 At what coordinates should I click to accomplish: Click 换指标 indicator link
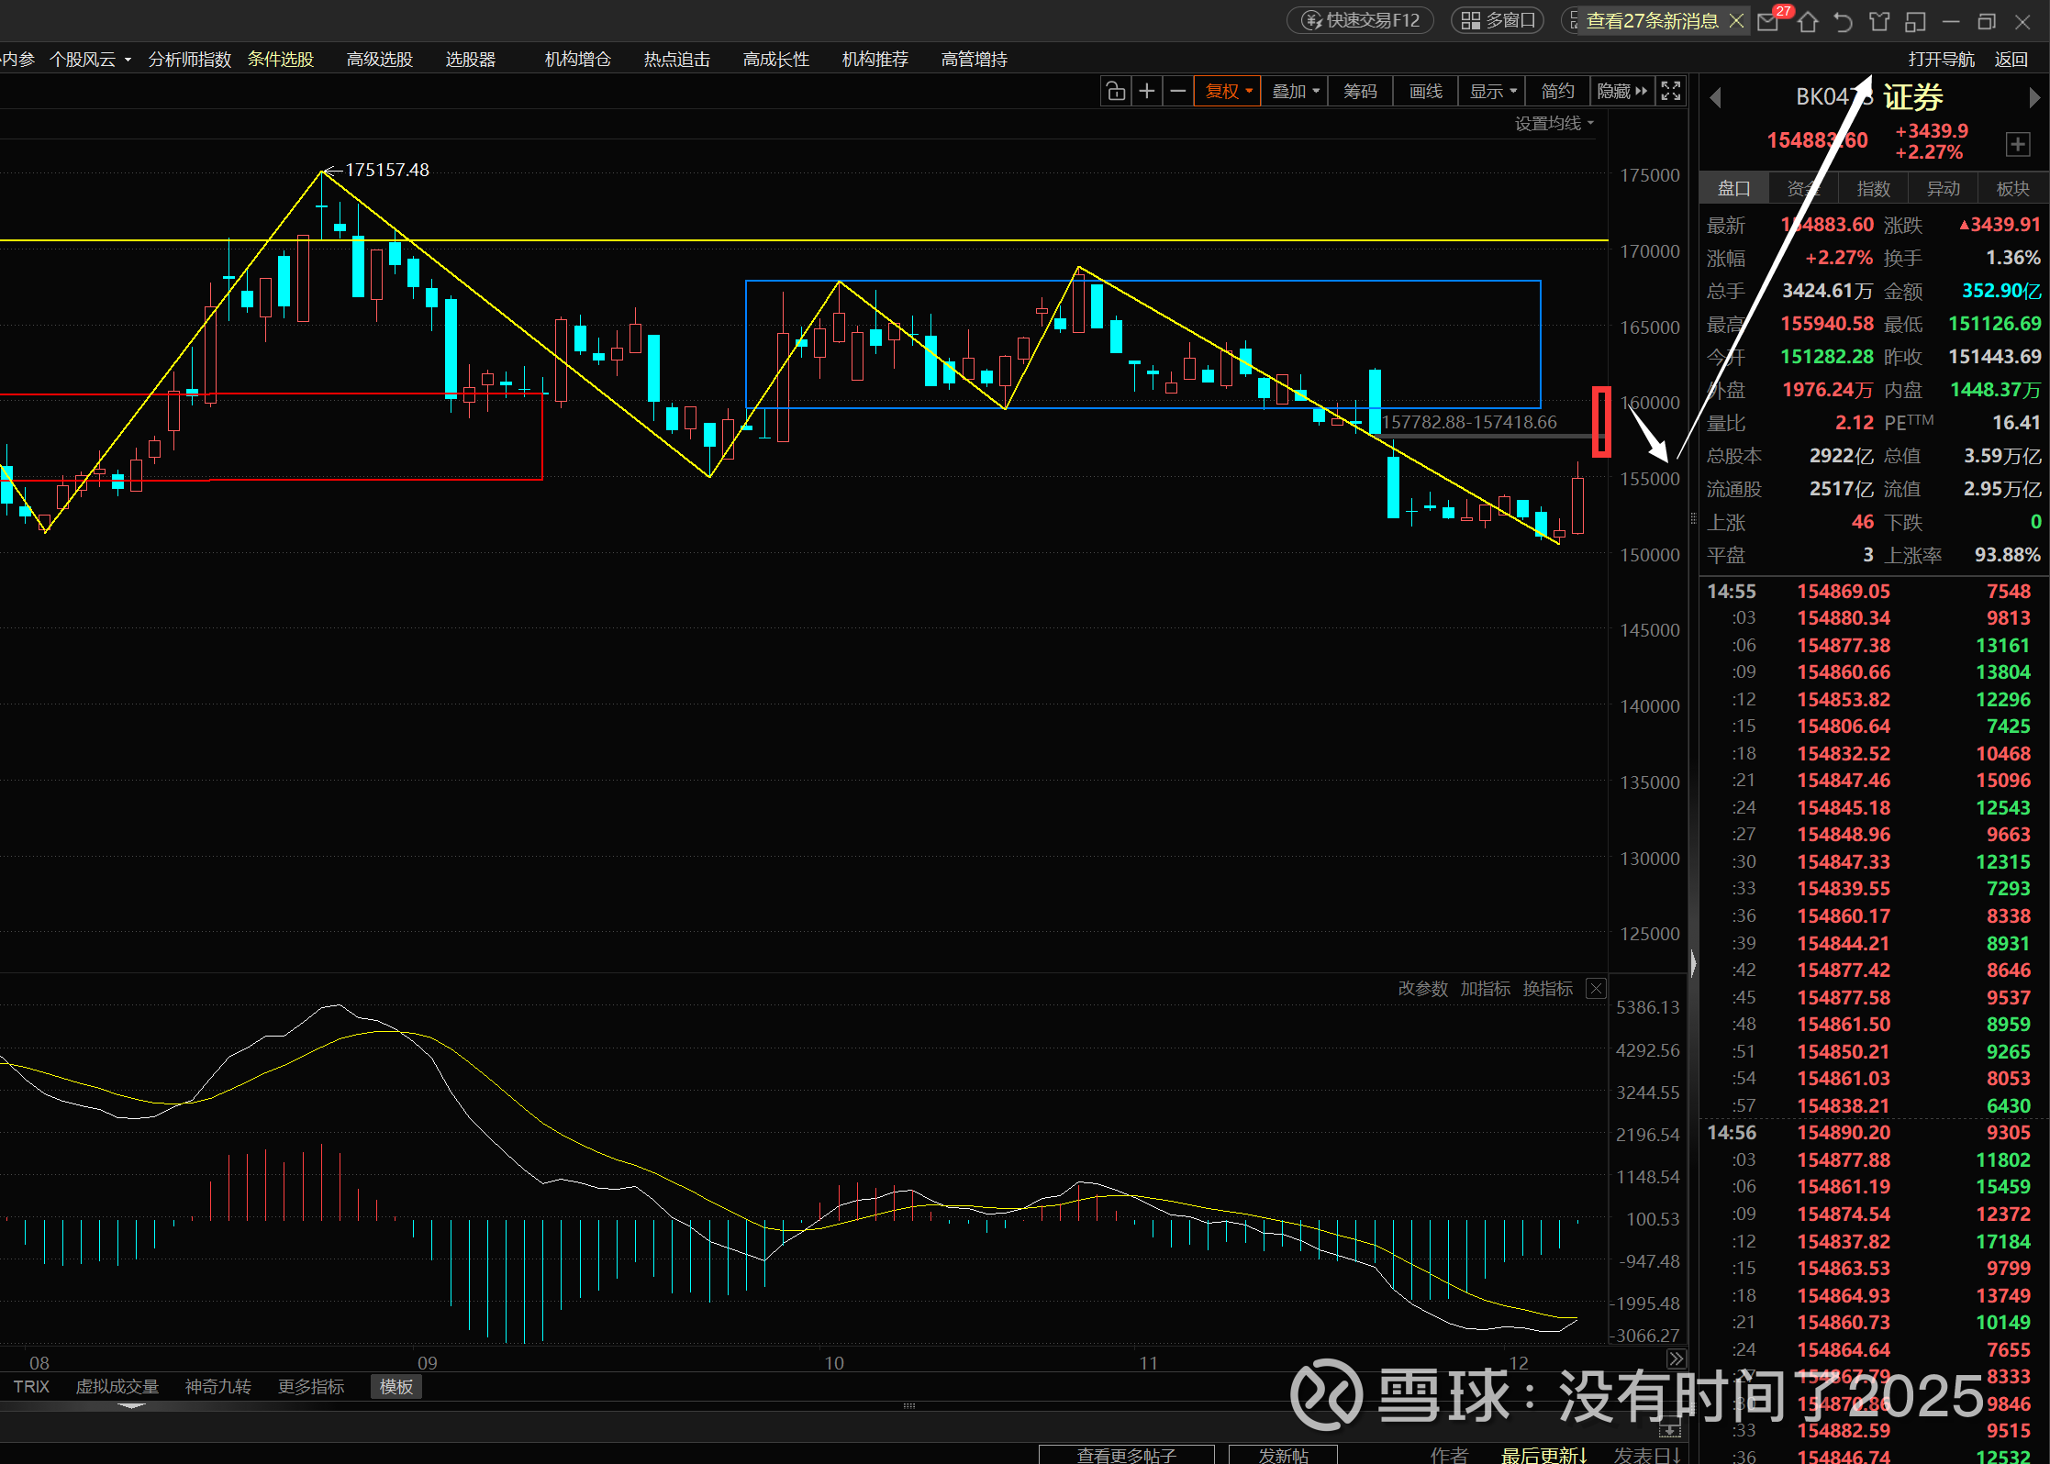tap(1547, 988)
